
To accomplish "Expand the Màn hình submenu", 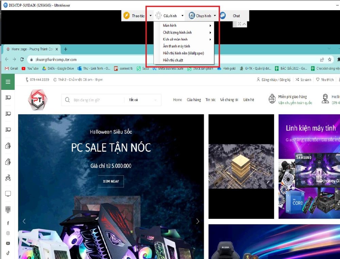I will (184, 26).
